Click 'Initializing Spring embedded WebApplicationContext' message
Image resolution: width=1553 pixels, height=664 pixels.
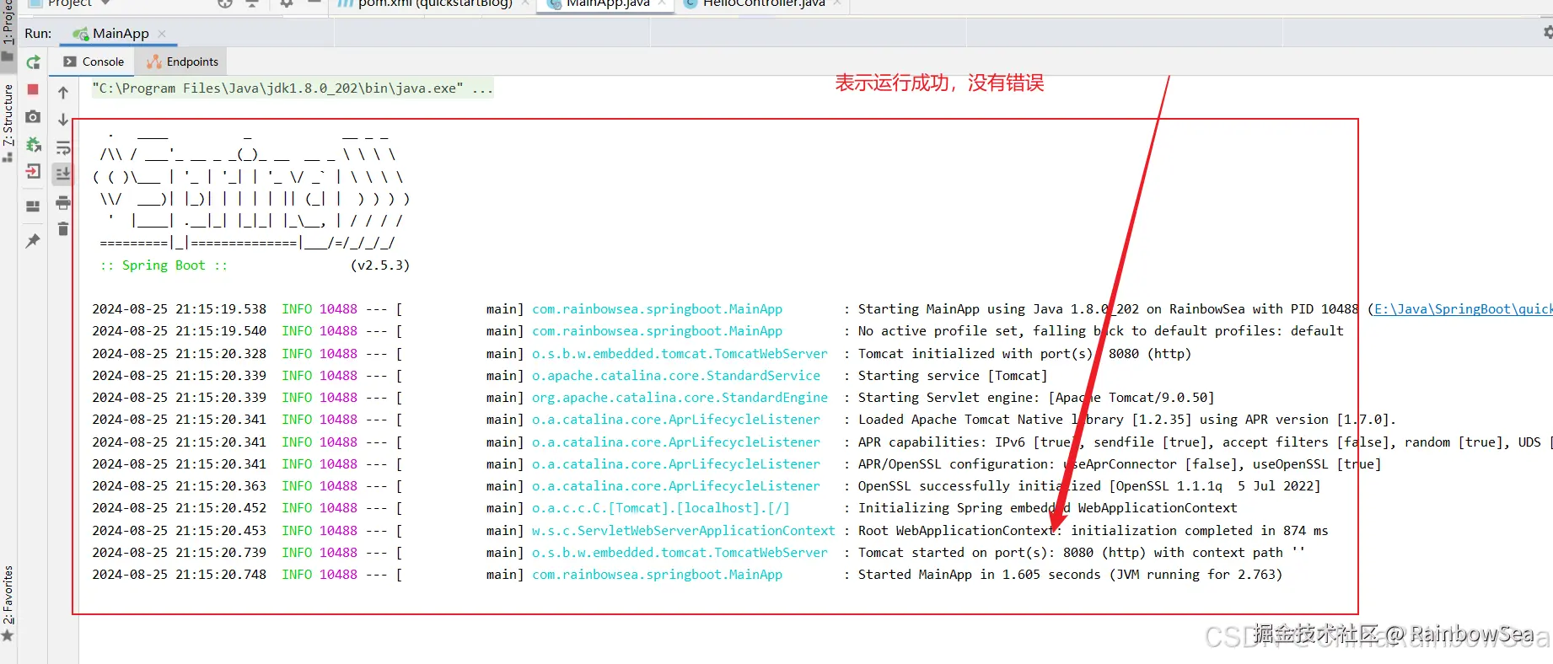pos(1048,508)
